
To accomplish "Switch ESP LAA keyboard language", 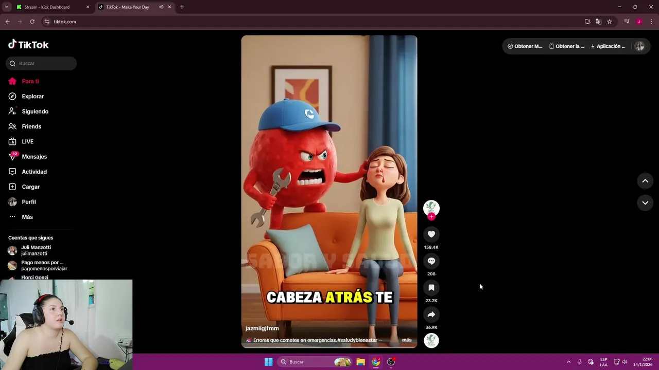I will tap(603, 362).
